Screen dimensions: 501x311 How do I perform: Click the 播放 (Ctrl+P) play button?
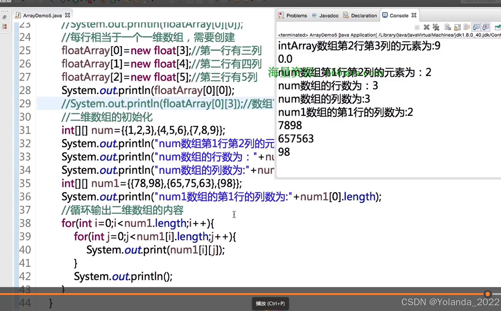tap(270, 303)
